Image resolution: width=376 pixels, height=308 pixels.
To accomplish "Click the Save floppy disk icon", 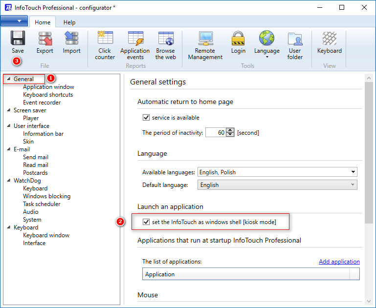I will click(x=18, y=38).
